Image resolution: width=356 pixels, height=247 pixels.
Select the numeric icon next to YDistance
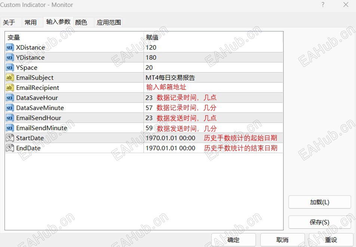(9, 58)
